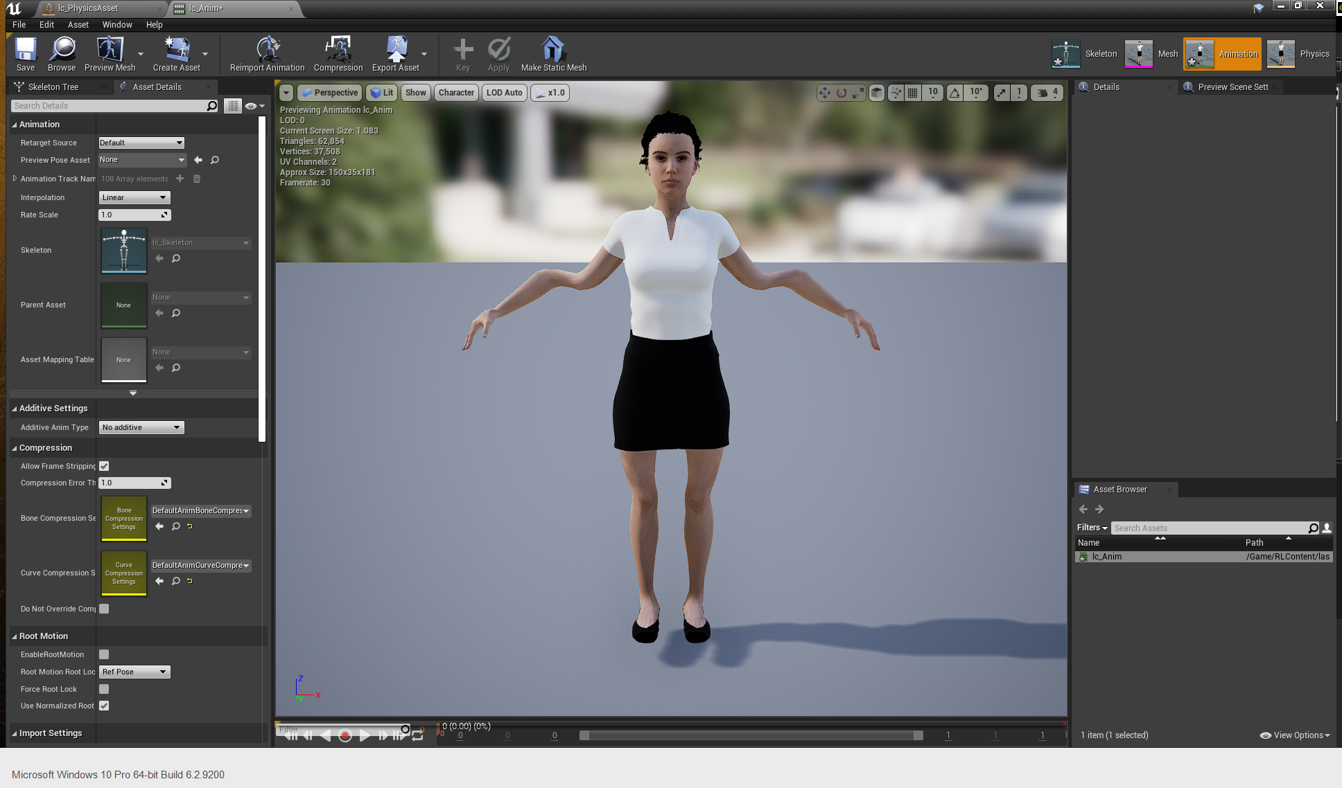Screen dimensions: 1342x788
Task: Click the Save toolbar icon
Action: (26, 54)
